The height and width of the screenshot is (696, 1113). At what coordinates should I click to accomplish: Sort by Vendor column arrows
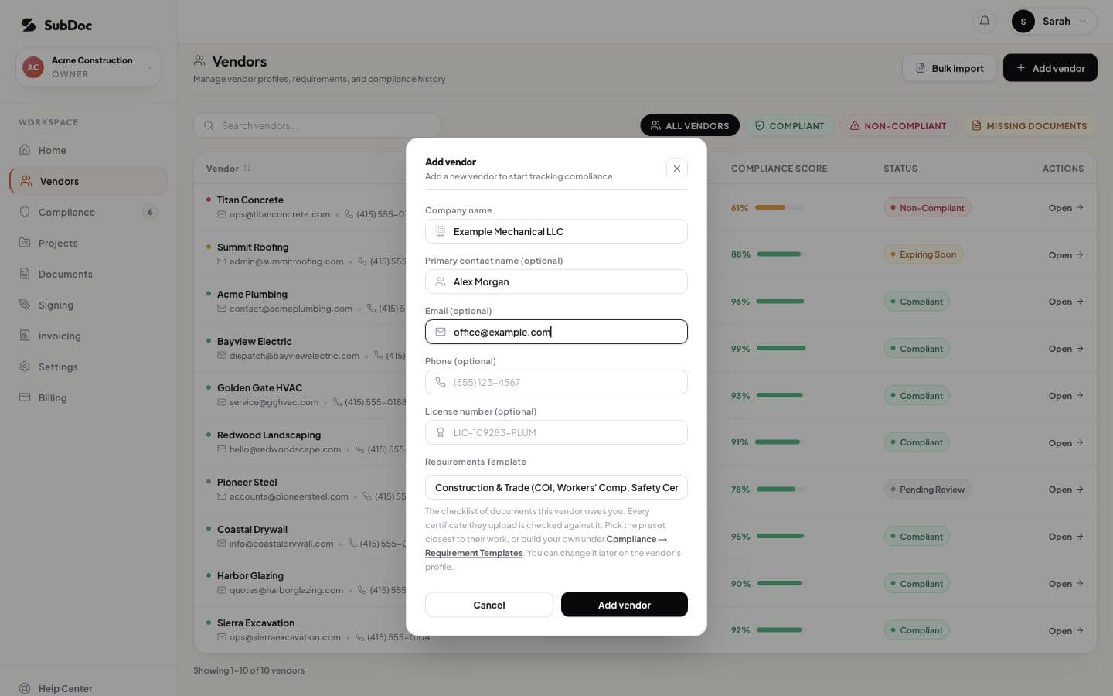[x=247, y=168]
